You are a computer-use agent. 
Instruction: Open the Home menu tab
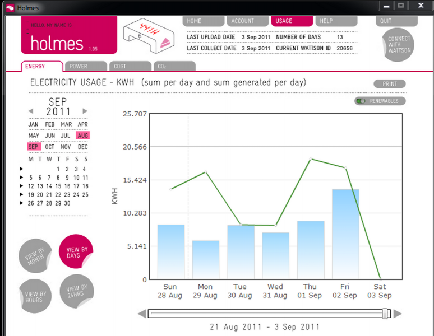tap(203, 21)
